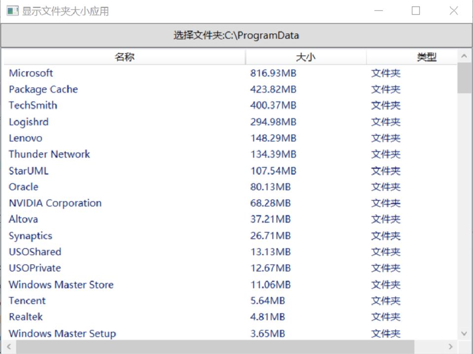Click 文件夹 type cell in Tencent row
The image size is (473, 354).
(386, 300)
